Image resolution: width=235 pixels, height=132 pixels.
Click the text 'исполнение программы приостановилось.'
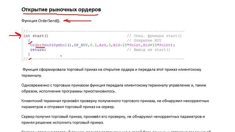pos(77,91)
